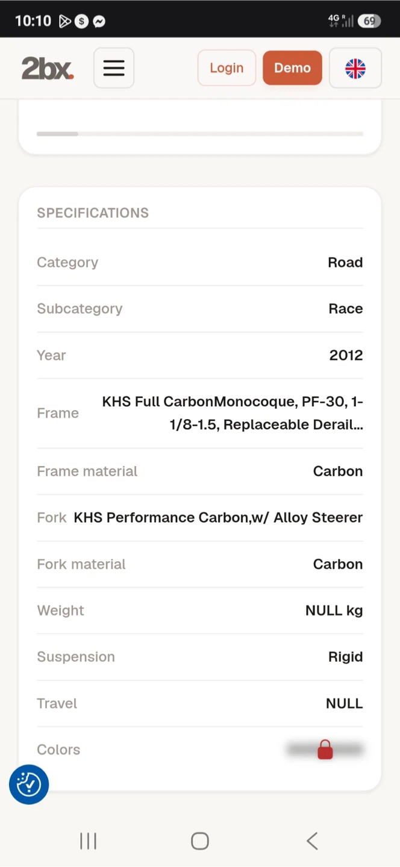The height and width of the screenshot is (867, 400).
Task: Tap the 2bx logo
Action: [x=48, y=68]
